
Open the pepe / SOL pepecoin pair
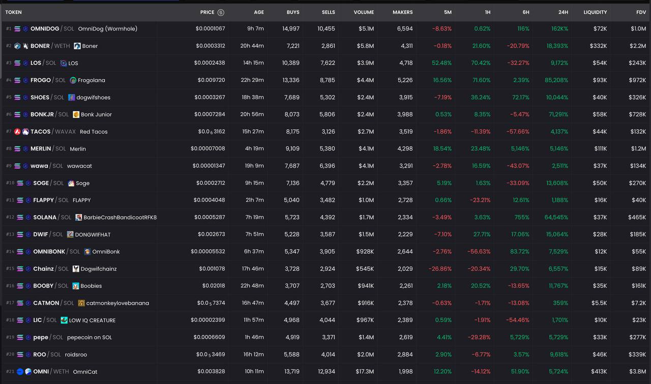pyautogui.click(x=325, y=337)
